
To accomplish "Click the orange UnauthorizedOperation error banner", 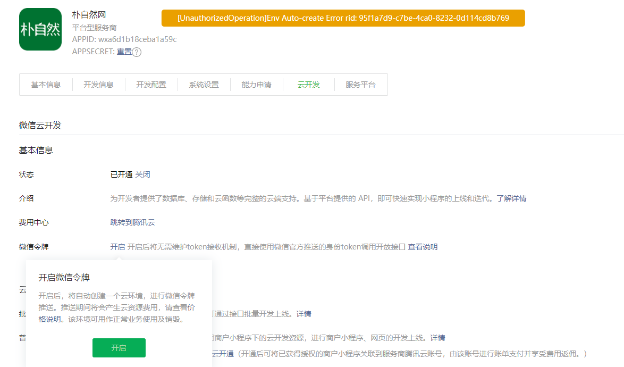I will [343, 18].
